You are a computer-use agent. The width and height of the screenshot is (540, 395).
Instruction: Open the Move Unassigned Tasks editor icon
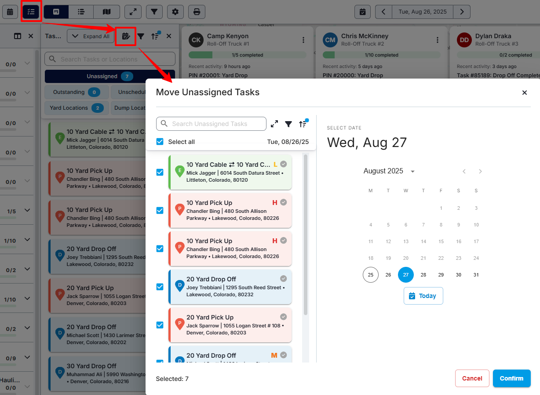pos(125,36)
